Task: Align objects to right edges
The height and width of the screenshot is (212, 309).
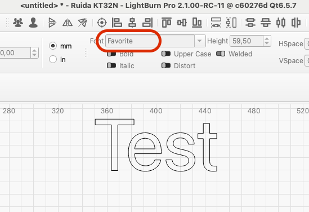Action: pos(147,23)
